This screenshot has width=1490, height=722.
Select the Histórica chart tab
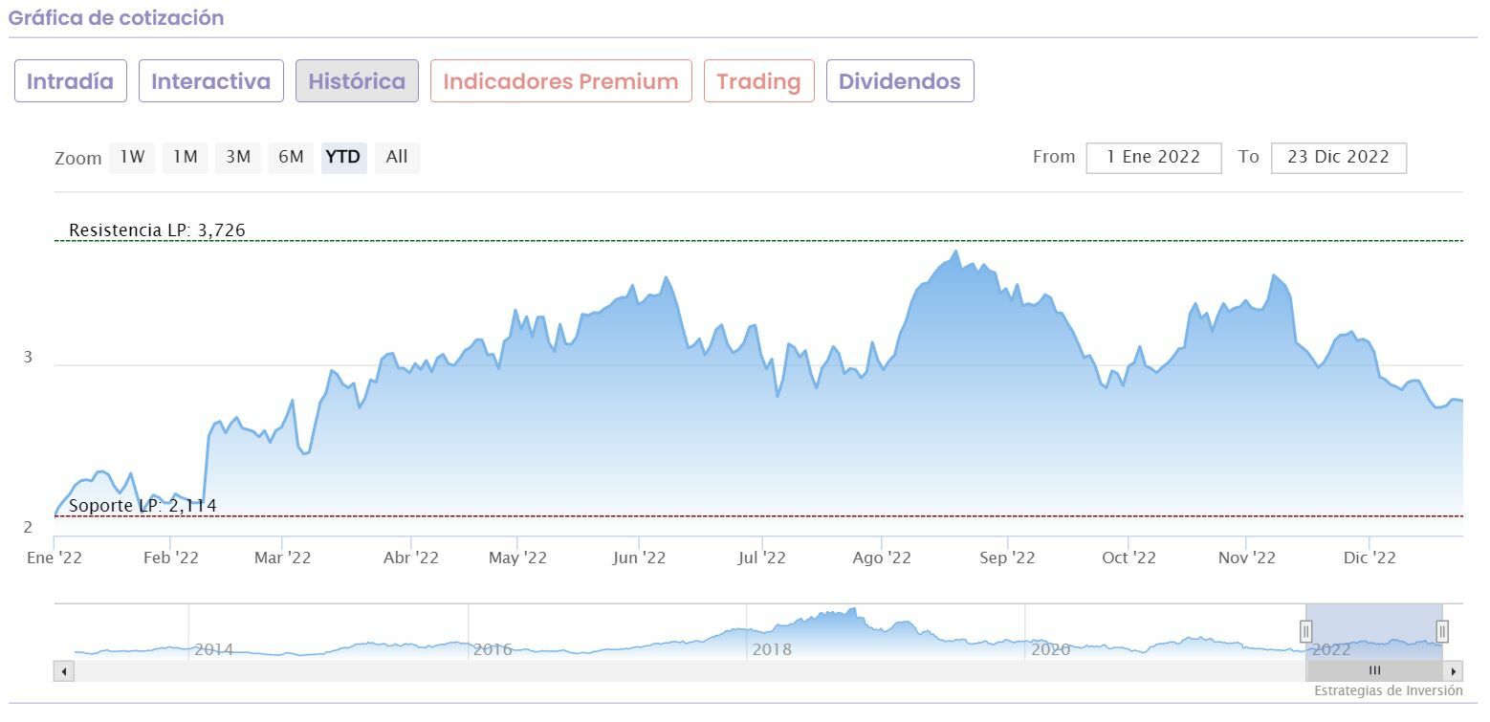(x=357, y=81)
